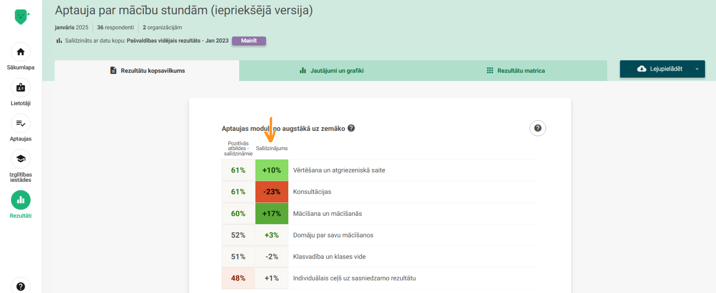Go to Aptaujas surveys icon

[21, 123]
